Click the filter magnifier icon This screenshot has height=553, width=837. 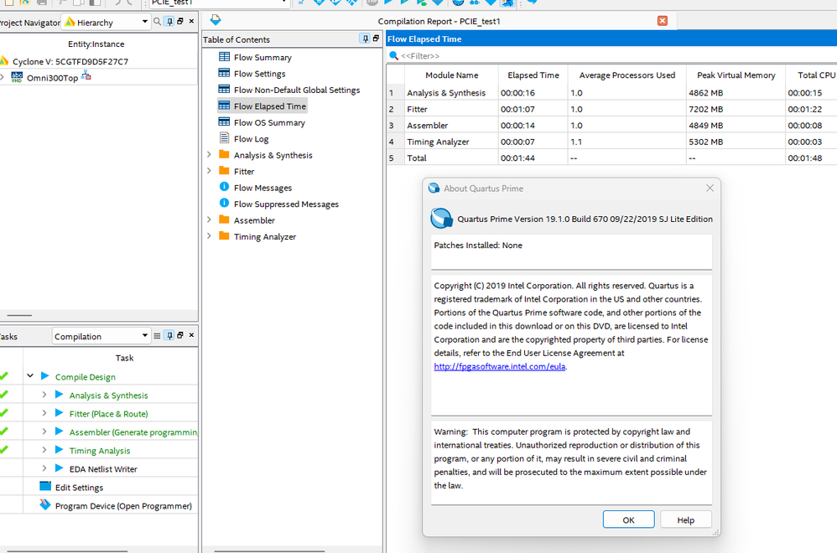coord(394,55)
